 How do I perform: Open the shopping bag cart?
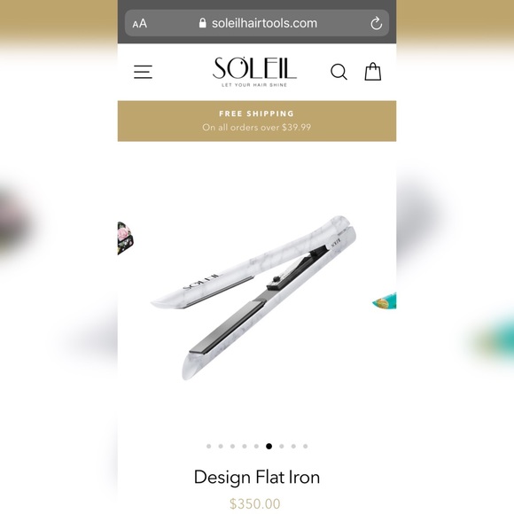(x=373, y=72)
